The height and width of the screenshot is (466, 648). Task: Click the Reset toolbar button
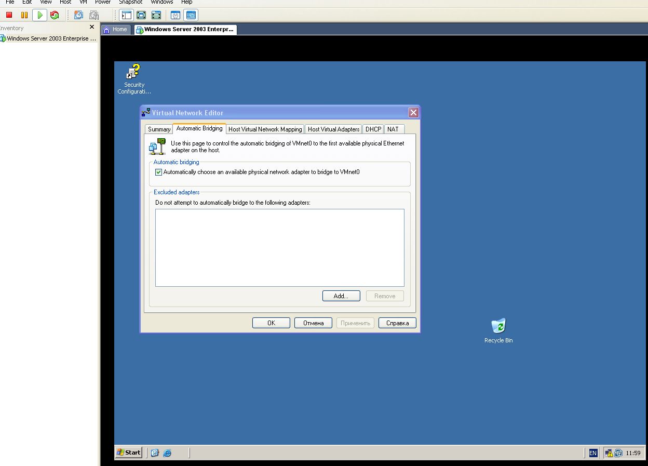(55, 15)
